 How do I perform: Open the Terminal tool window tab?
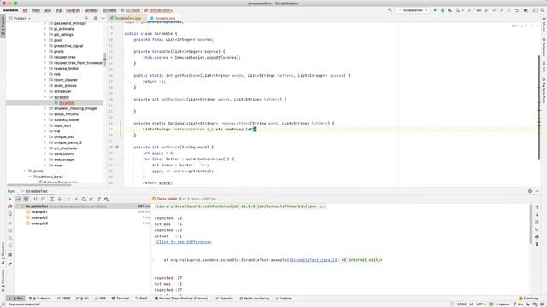(x=121, y=298)
